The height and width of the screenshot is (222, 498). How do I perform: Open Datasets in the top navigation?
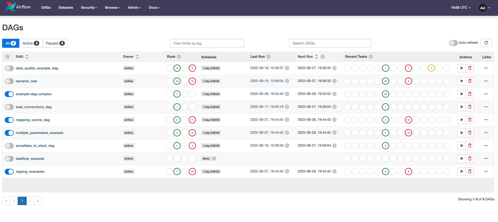66,8
